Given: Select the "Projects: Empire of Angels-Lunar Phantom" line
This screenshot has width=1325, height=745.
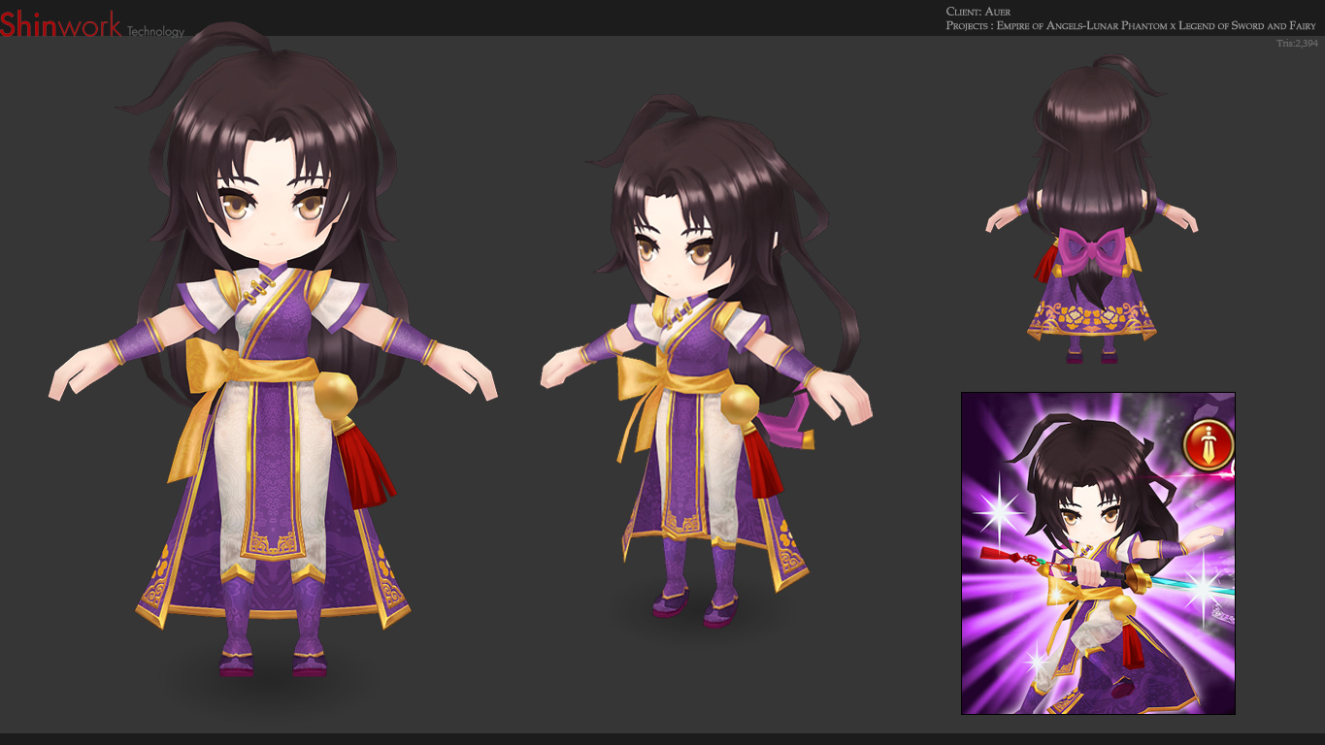Looking at the screenshot, I should point(1131,26).
